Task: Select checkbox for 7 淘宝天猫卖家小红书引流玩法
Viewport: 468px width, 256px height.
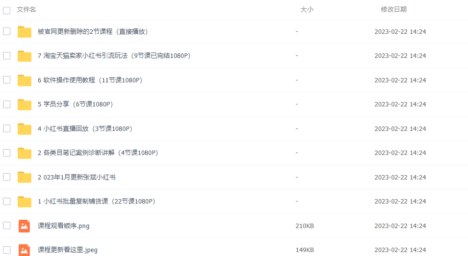Action: click(x=6, y=55)
